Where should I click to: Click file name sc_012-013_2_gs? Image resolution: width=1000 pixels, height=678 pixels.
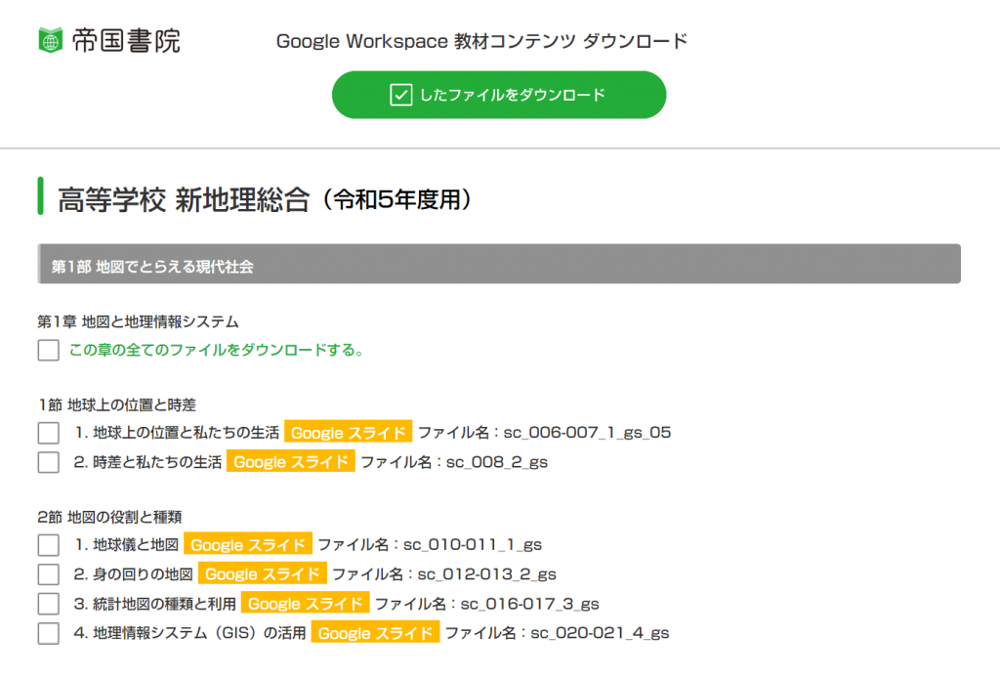487,574
